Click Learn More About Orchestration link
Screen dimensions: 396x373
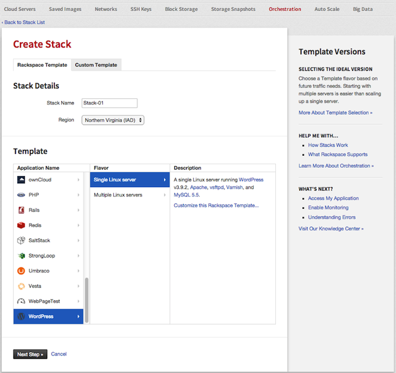click(336, 166)
